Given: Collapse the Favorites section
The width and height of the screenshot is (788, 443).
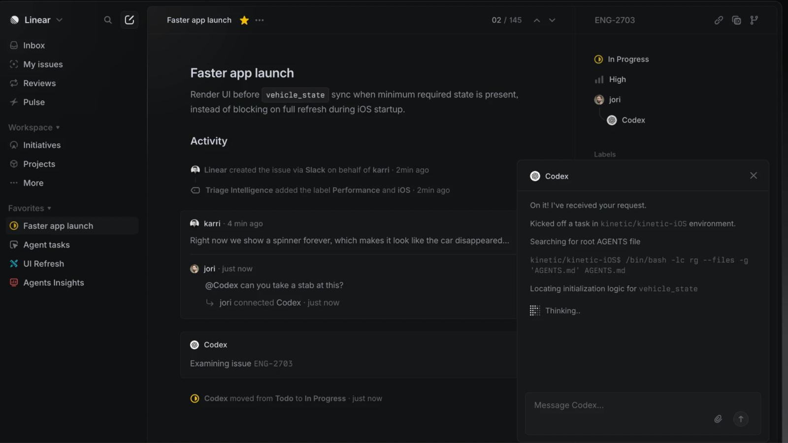Looking at the screenshot, I should (x=30, y=208).
